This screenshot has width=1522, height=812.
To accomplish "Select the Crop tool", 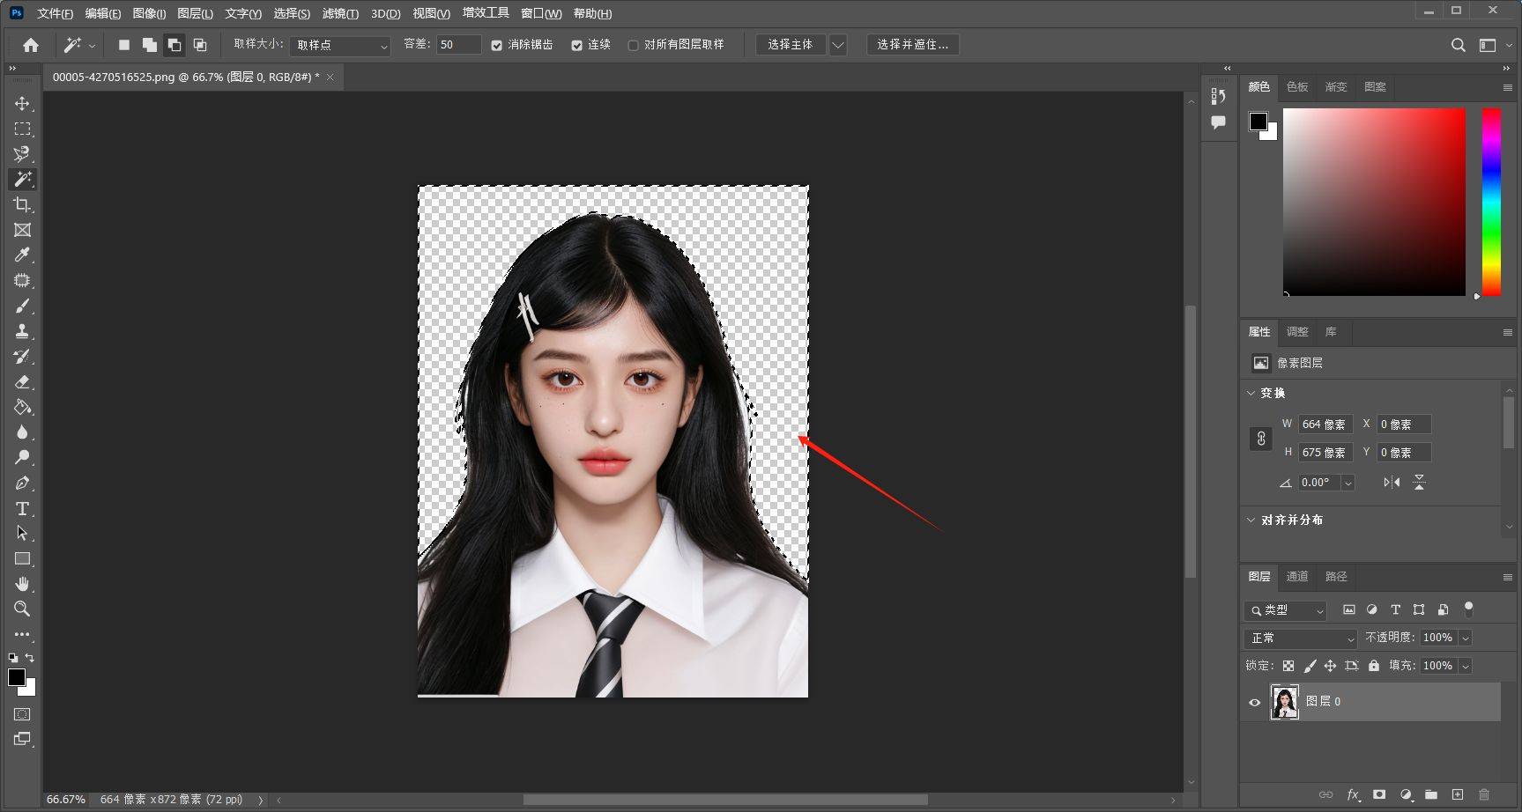I will (22, 204).
